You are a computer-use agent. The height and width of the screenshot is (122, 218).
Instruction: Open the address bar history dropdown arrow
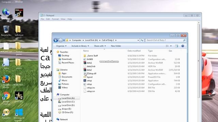click(138, 40)
